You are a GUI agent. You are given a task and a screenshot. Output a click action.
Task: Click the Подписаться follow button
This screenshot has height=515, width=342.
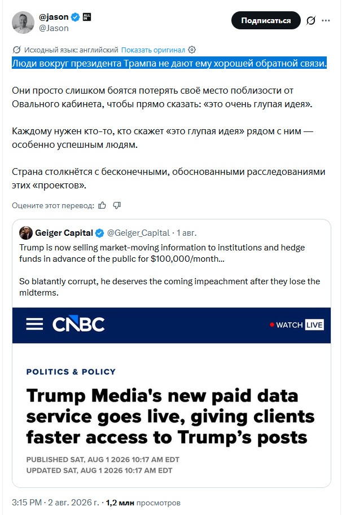[x=266, y=21]
